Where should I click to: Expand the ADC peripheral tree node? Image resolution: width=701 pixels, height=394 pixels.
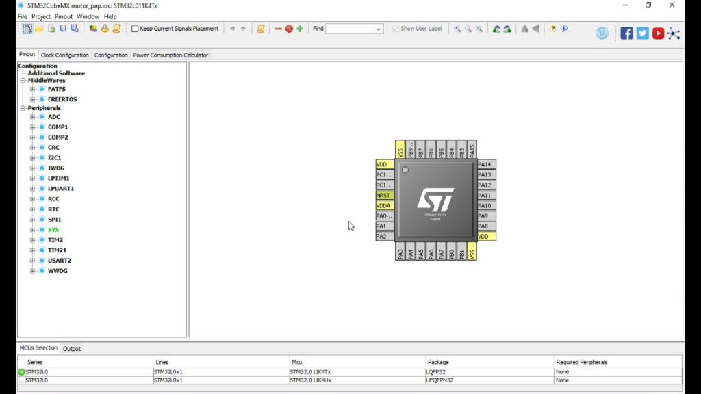(x=32, y=117)
